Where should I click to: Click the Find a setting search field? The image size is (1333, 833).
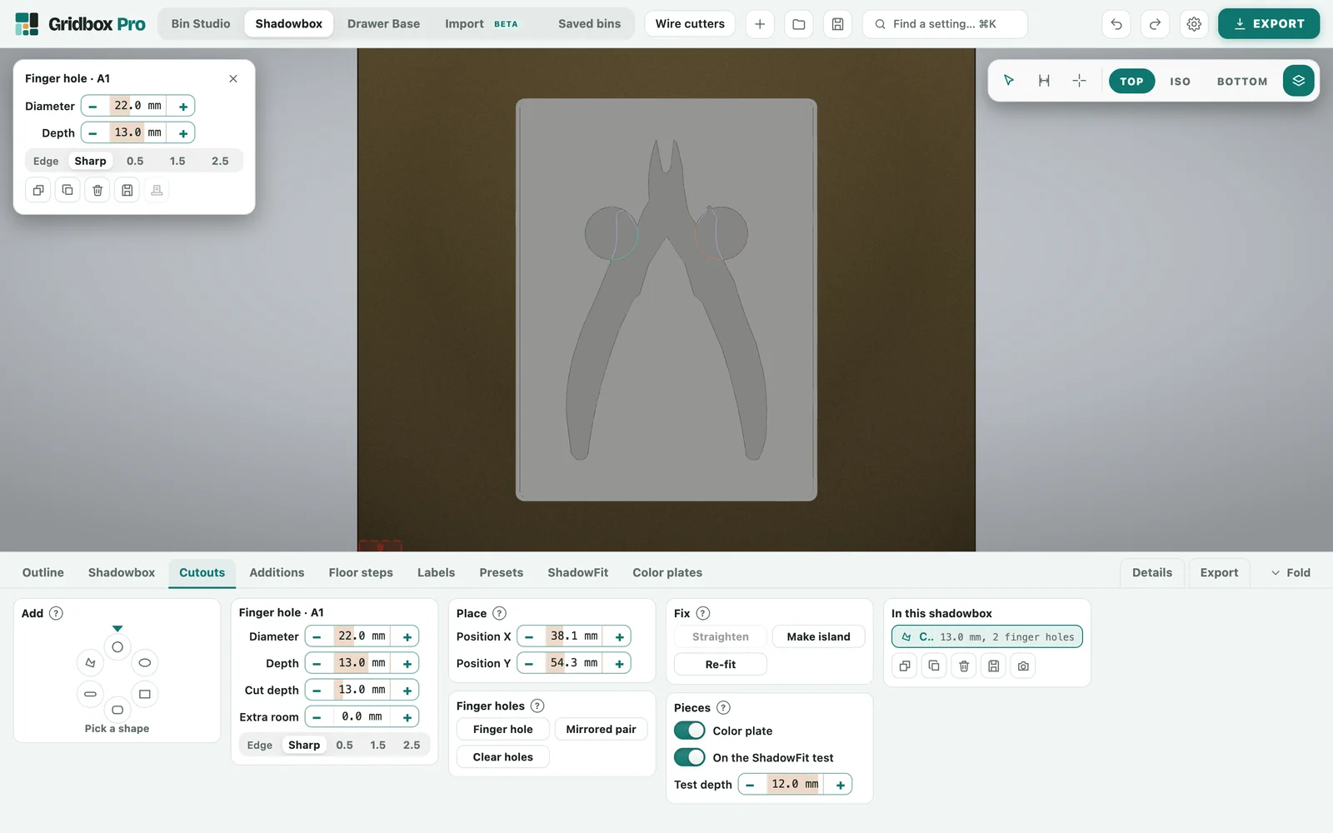(945, 24)
